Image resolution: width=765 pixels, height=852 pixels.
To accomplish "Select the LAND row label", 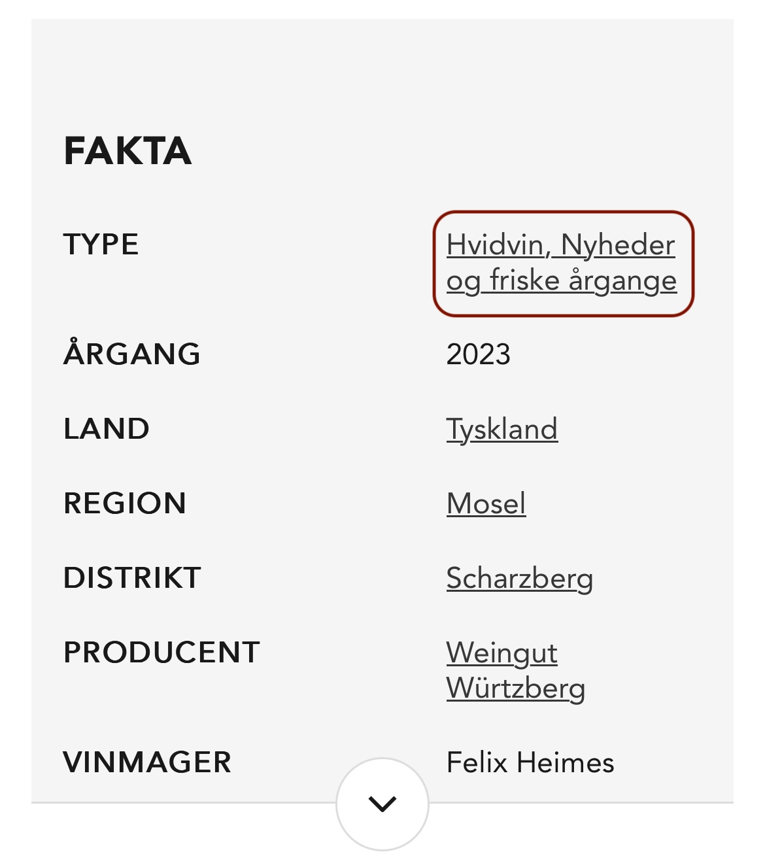I will tap(107, 429).
